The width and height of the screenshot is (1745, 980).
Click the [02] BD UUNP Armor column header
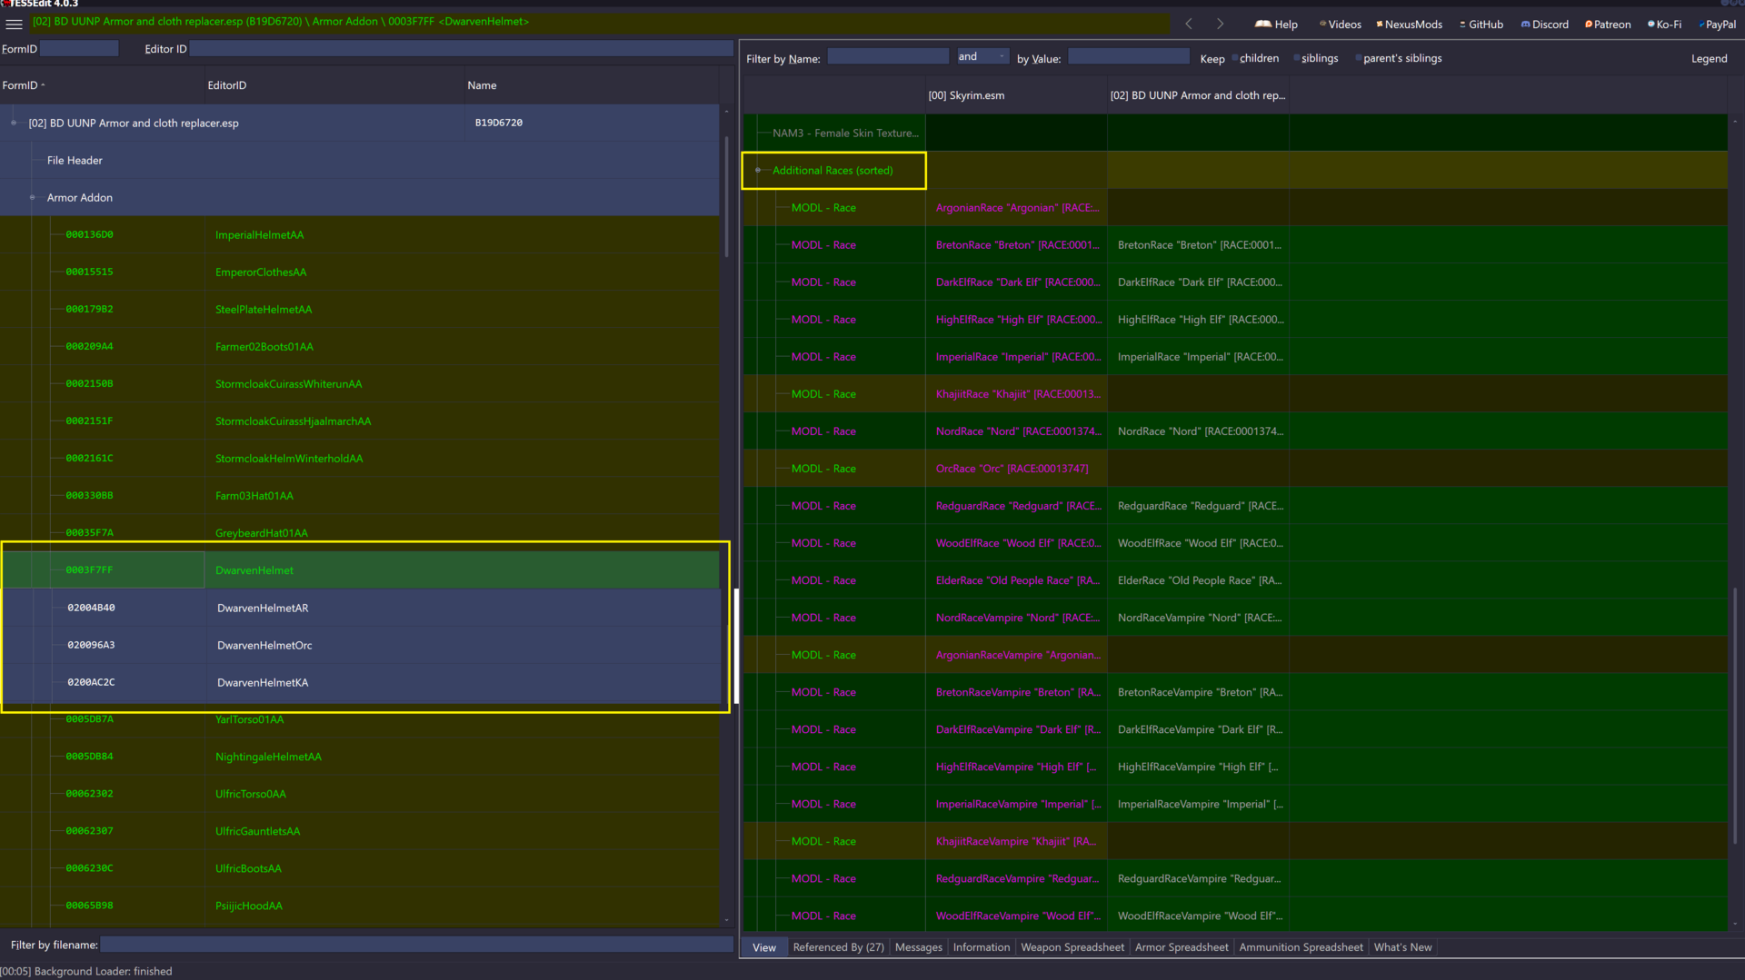click(x=1198, y=95)
